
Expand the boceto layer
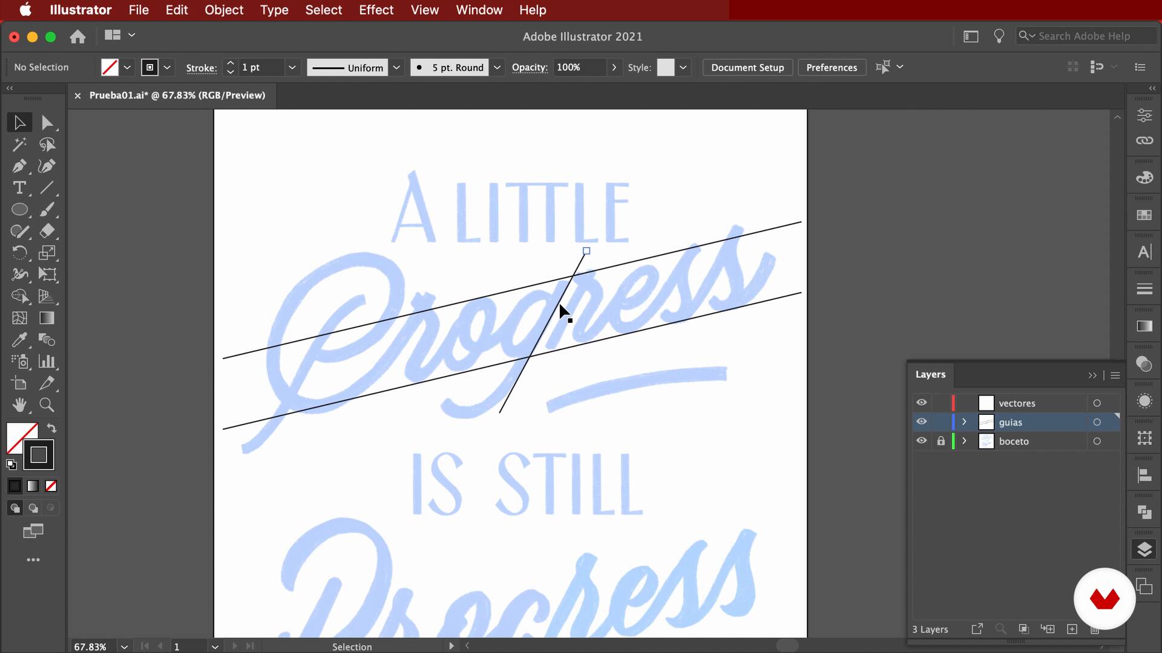(x=964, y=441)
